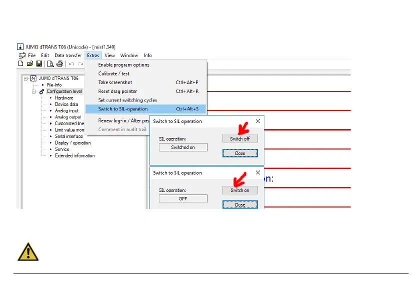Open the File menu

pos(31,55)
